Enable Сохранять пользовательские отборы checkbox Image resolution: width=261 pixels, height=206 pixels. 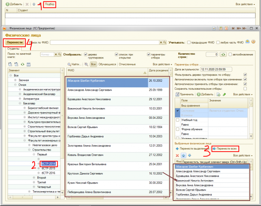(x=245, y=89)
